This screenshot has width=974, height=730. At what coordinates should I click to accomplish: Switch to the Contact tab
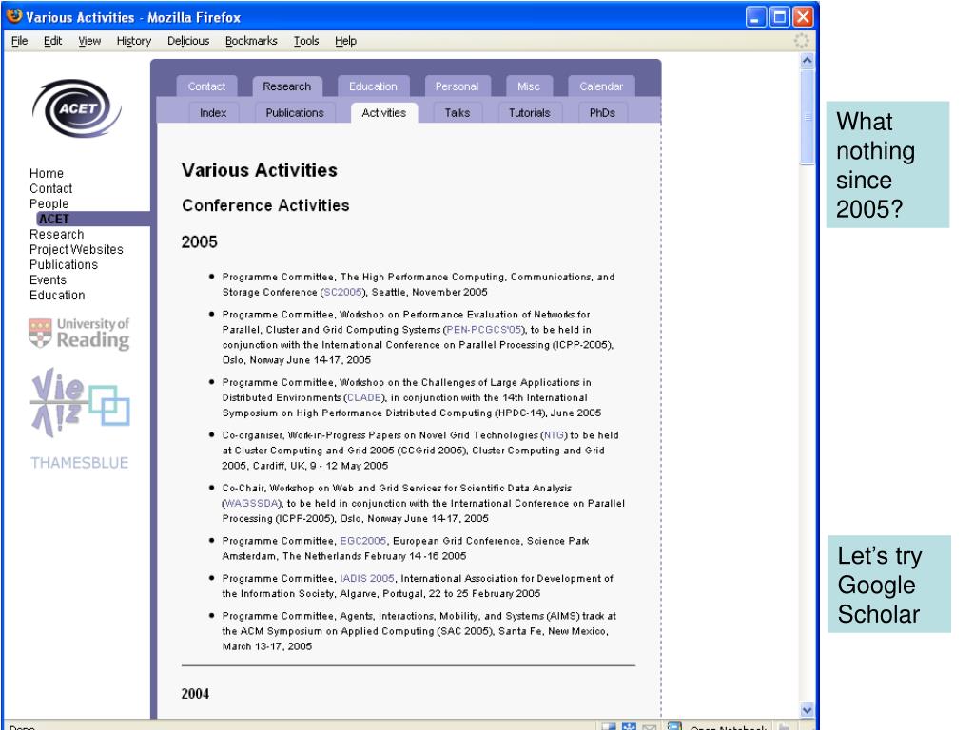pos(206,86)
